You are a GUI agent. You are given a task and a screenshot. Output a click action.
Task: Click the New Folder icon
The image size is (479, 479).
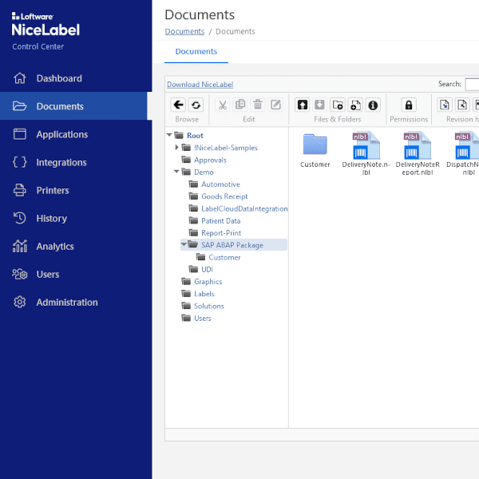coord(338,105)
